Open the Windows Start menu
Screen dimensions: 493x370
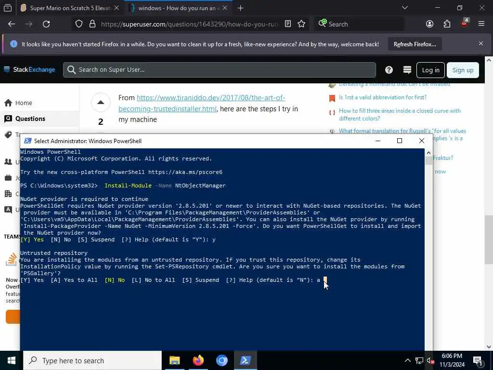pyautogui.click(x=12, y=360)
